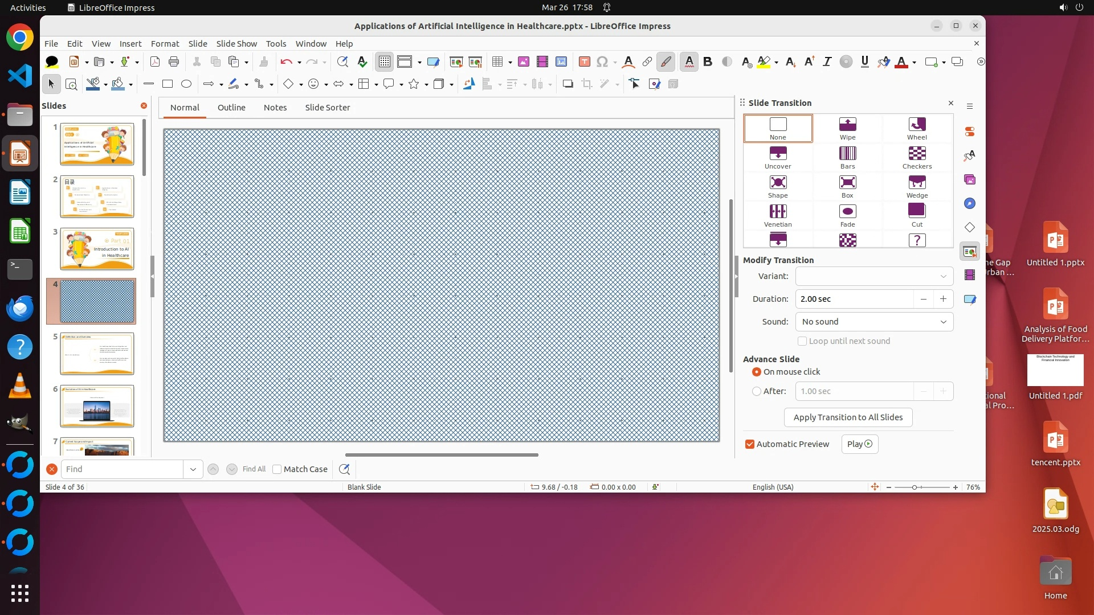Choose the Checkers transition icon
The height and width of the screenshot is (615, 1094).
point(917,157)
